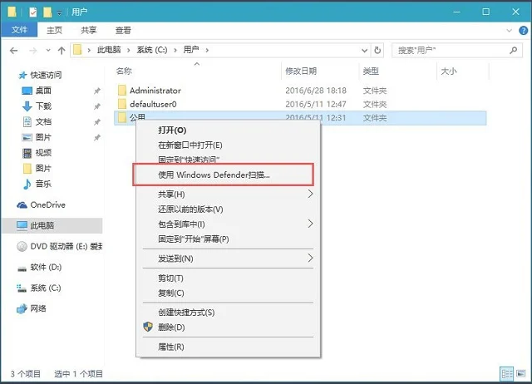Viewport: 532px width, 384px height.
Task: Click the properties quick access toolbar icon
Action: pyautogui.click(x=33, y=12)
